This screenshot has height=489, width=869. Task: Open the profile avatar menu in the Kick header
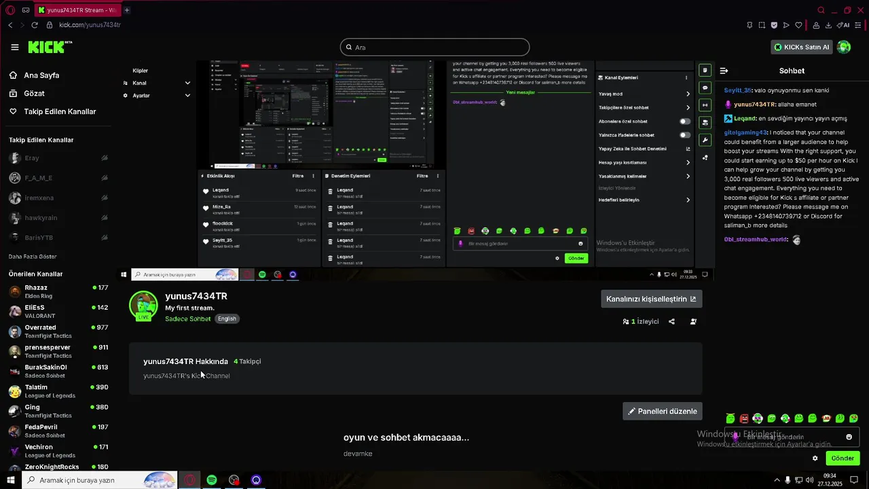(x=844, y=47)
